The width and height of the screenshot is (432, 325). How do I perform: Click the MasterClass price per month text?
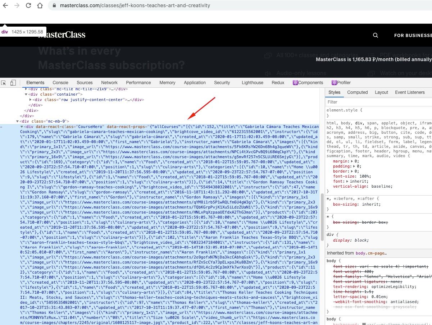click(x=374, y=60)
